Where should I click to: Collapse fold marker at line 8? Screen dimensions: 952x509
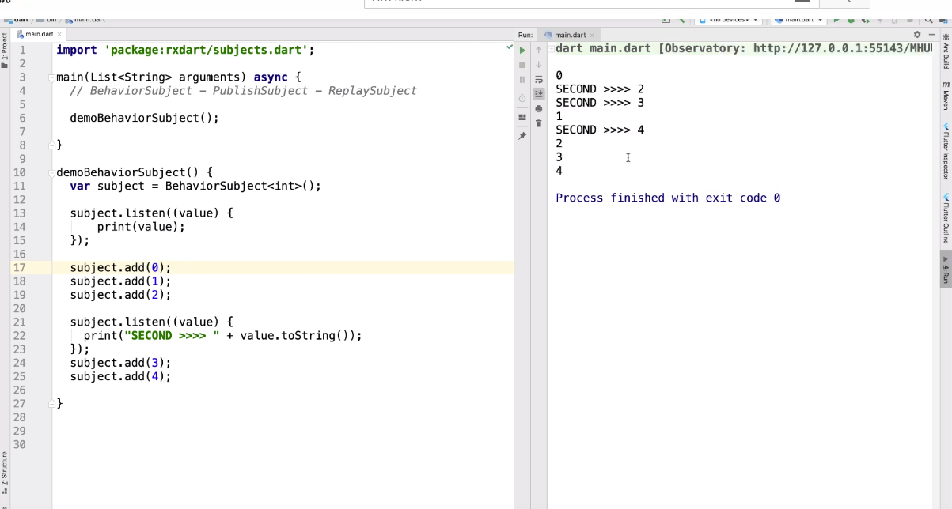[51, 145]
